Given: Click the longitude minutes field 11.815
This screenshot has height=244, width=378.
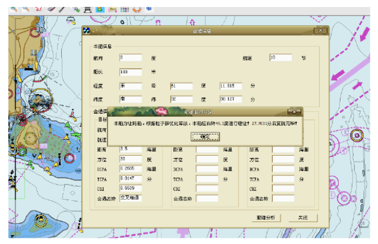Looking at the screenshot, I should pos(231,86).
